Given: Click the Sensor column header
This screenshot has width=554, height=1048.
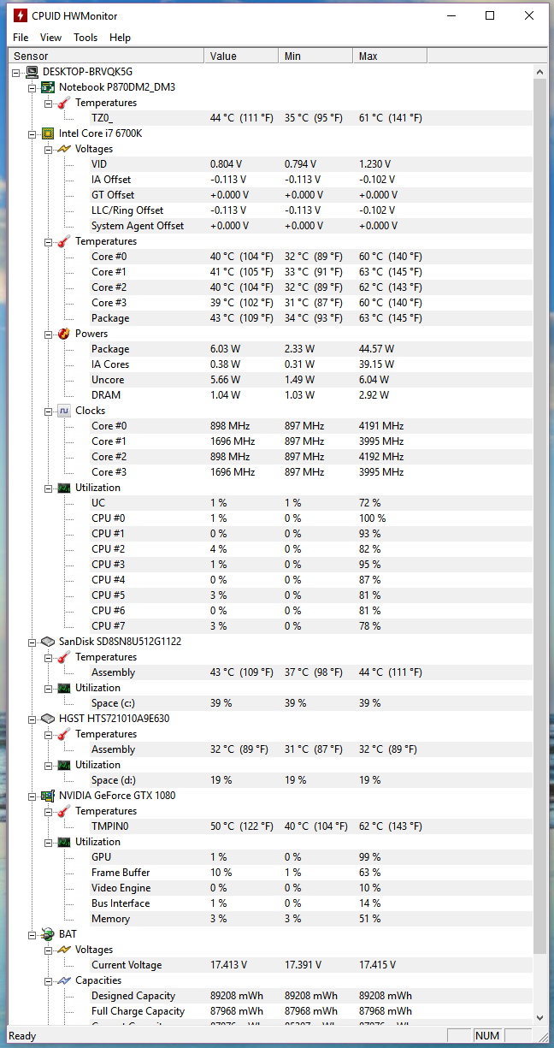Looking at the screenshot, I should tap(106, 56).
